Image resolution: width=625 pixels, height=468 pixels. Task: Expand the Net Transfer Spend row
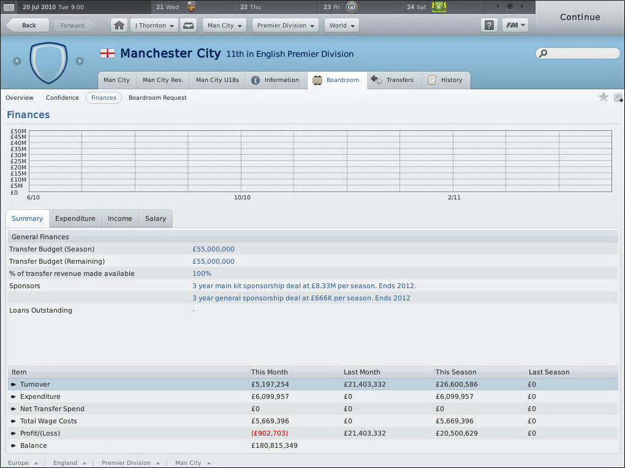pos(13,409)
